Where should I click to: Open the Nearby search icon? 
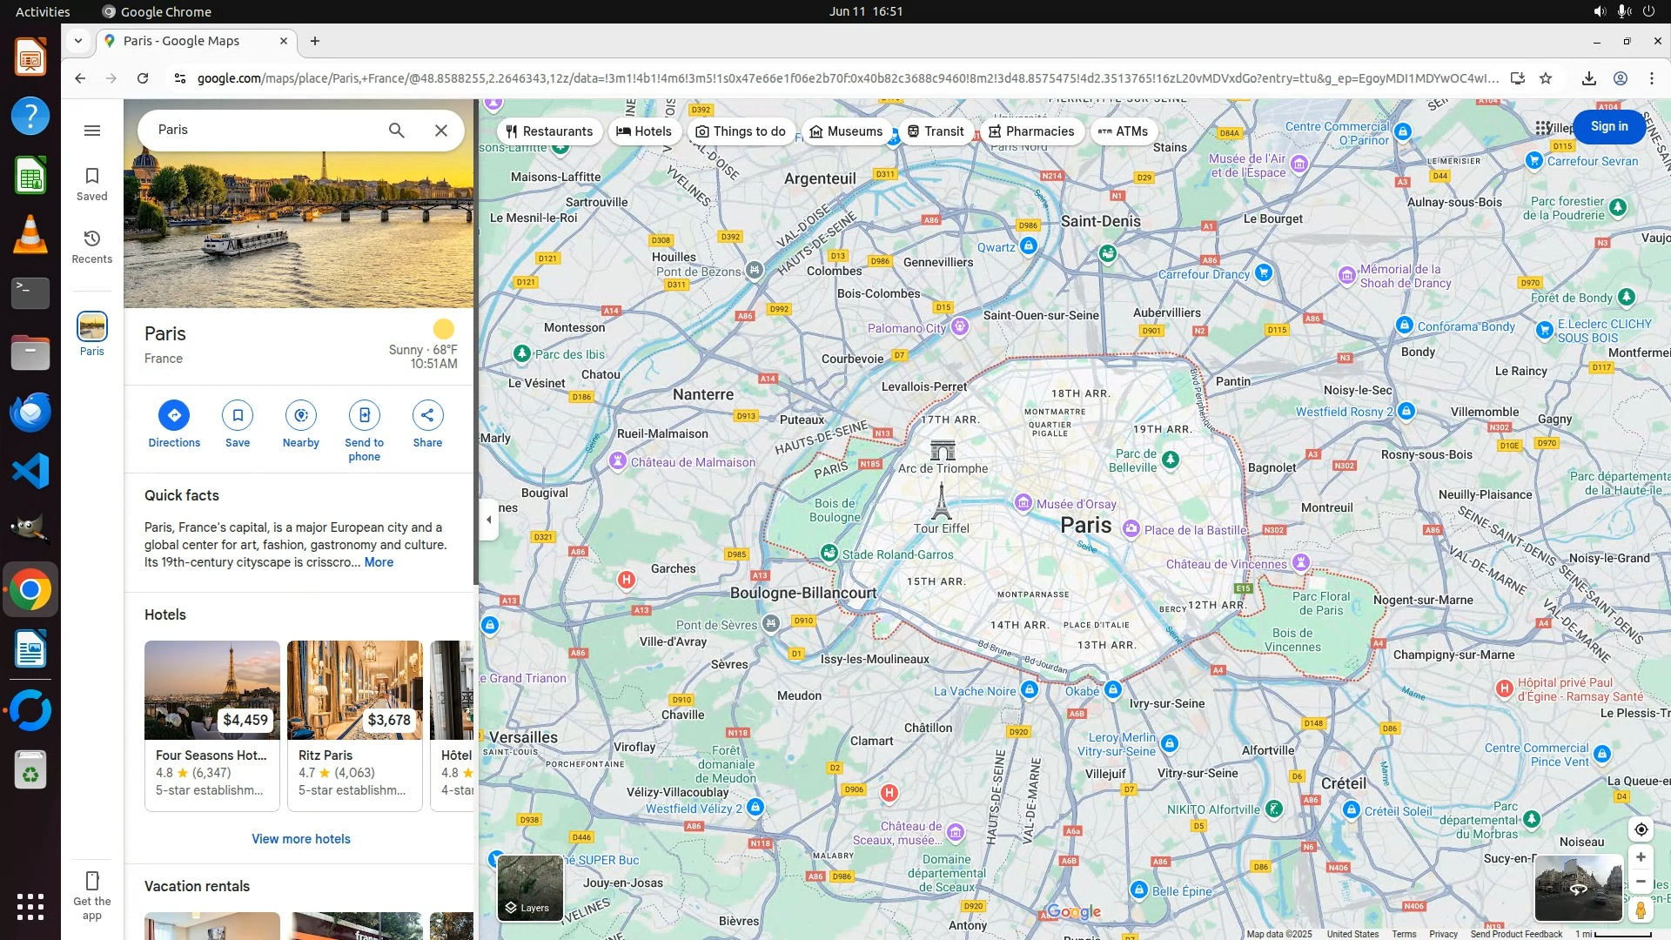pos(301,415)
